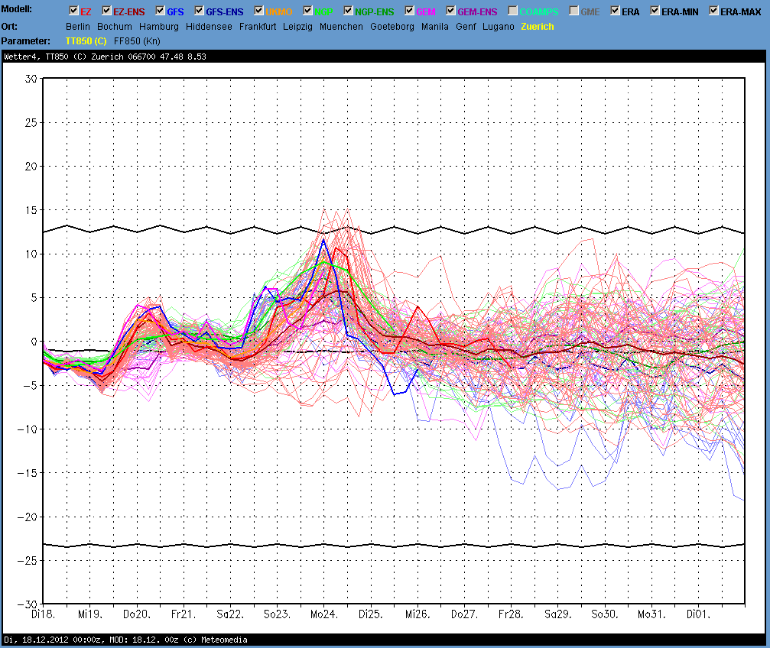Toggle the NGP-ENS checkbox
Image resolution: width=770 pixels, height=648 pixels.
349,11
